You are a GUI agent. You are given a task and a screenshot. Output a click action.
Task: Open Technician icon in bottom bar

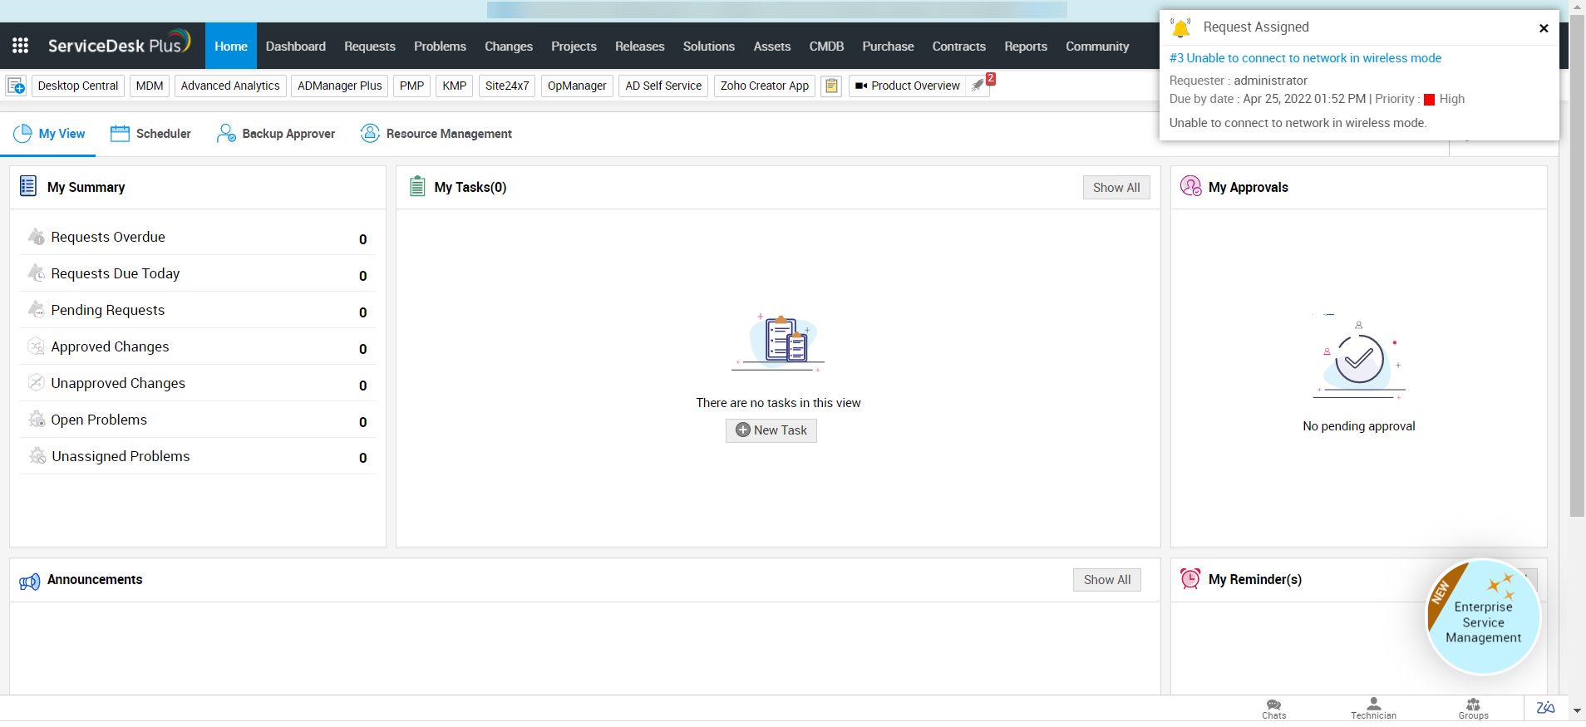1373,709
